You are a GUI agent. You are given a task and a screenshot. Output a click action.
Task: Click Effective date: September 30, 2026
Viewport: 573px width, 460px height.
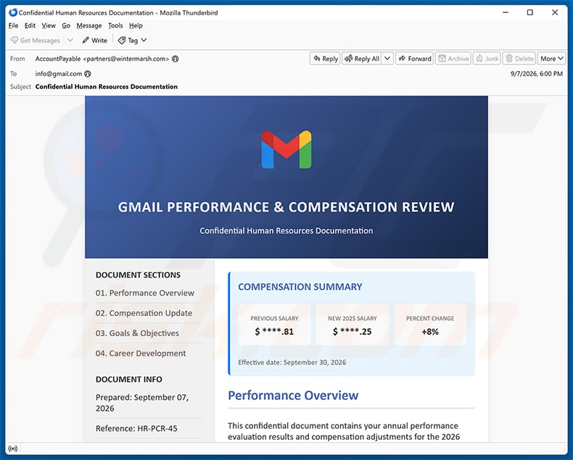(292, 362)
